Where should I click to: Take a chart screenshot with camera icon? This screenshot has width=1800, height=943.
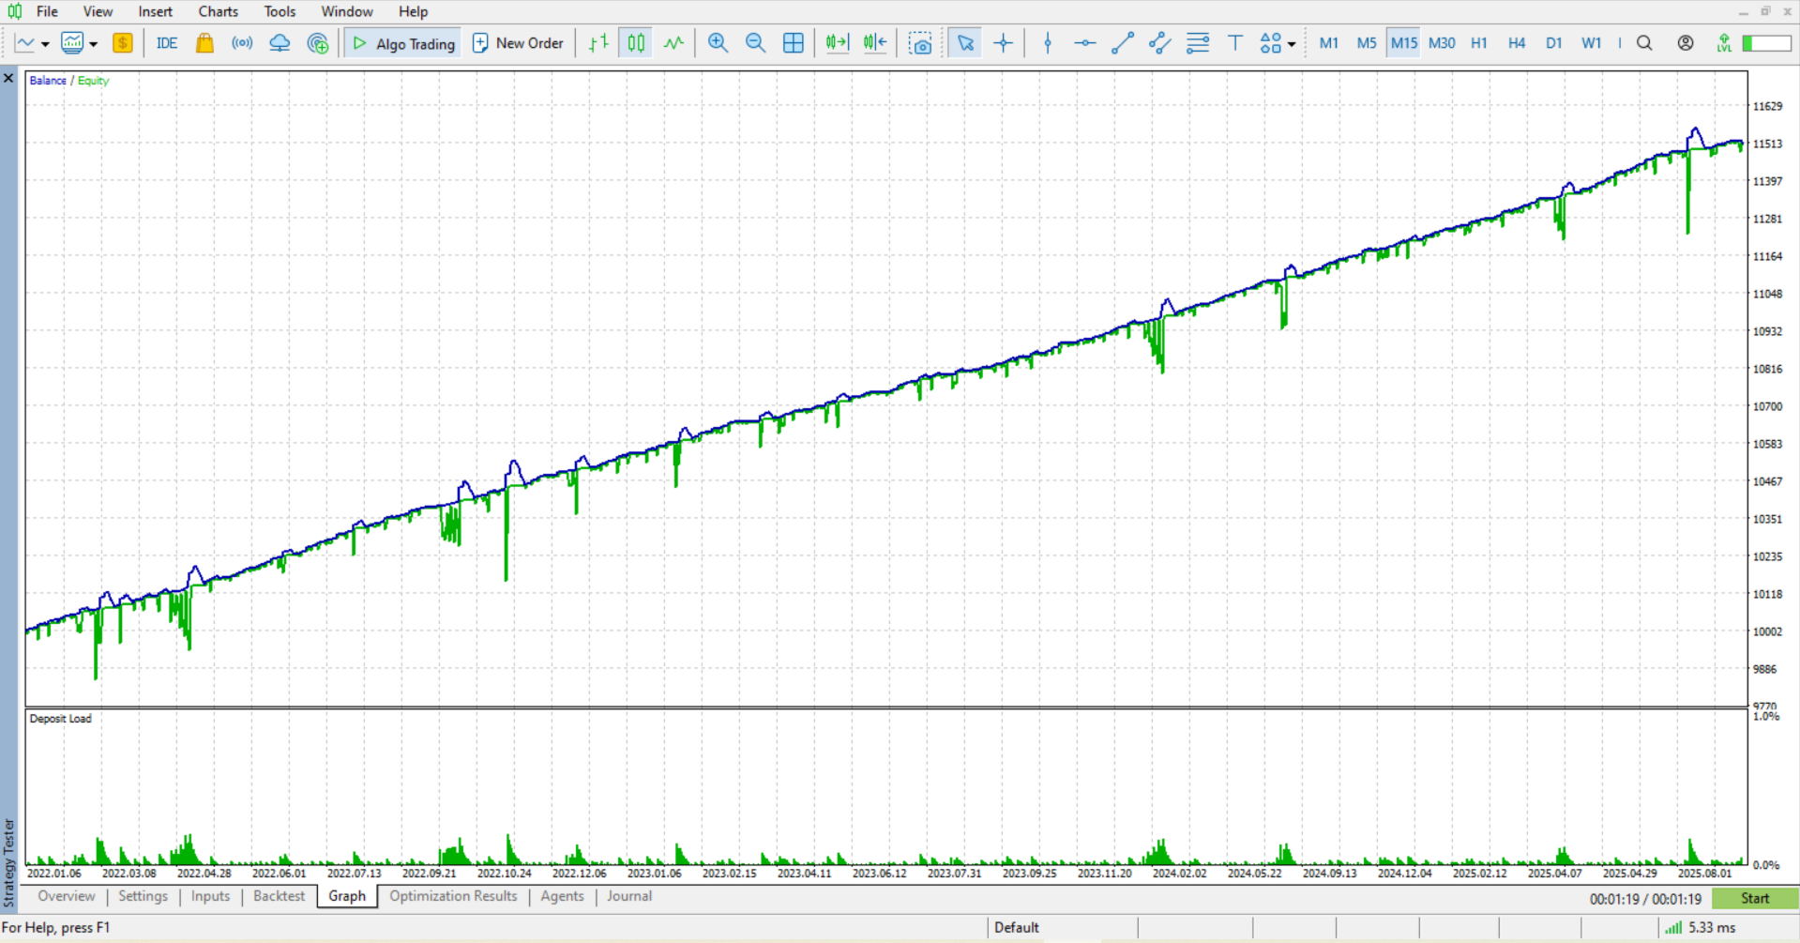tap(921, 43)
